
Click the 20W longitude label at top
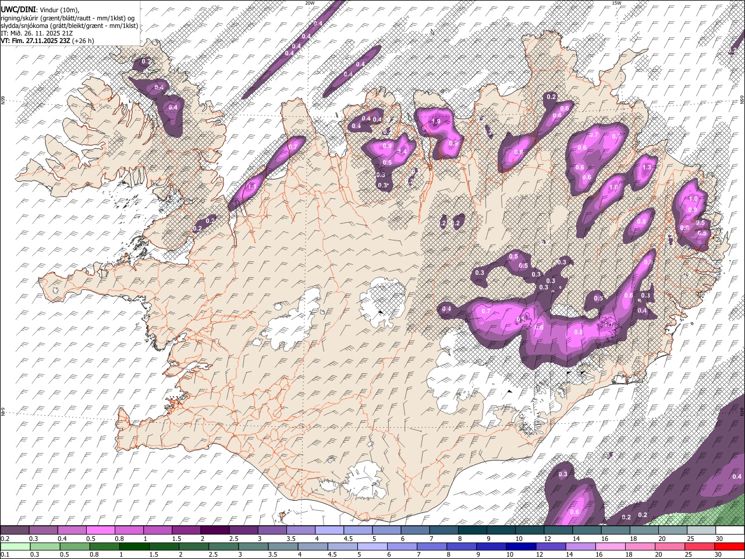(310, 3)
